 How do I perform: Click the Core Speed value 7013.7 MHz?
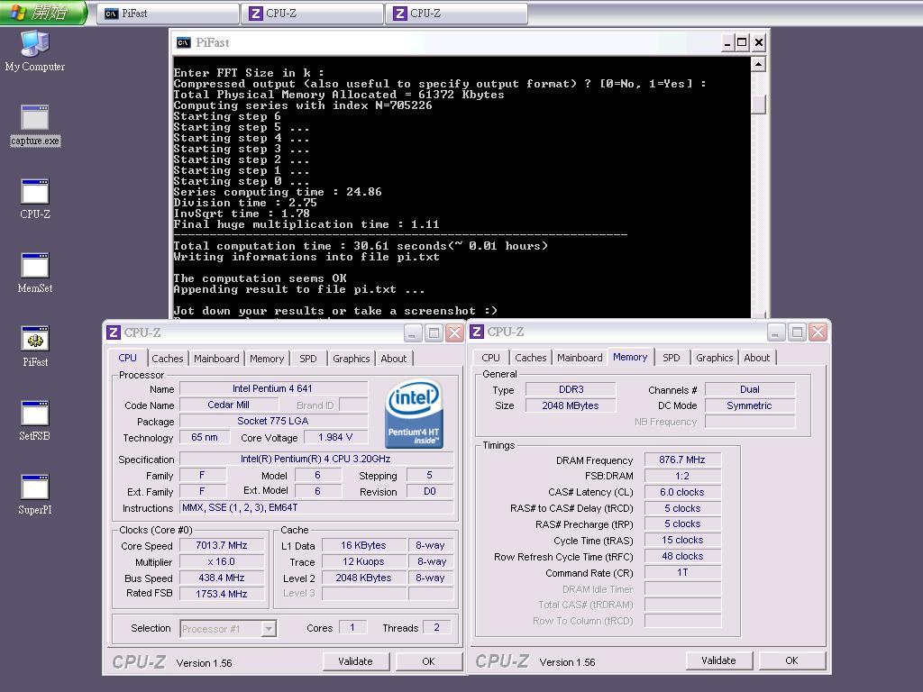pos(222,545)
